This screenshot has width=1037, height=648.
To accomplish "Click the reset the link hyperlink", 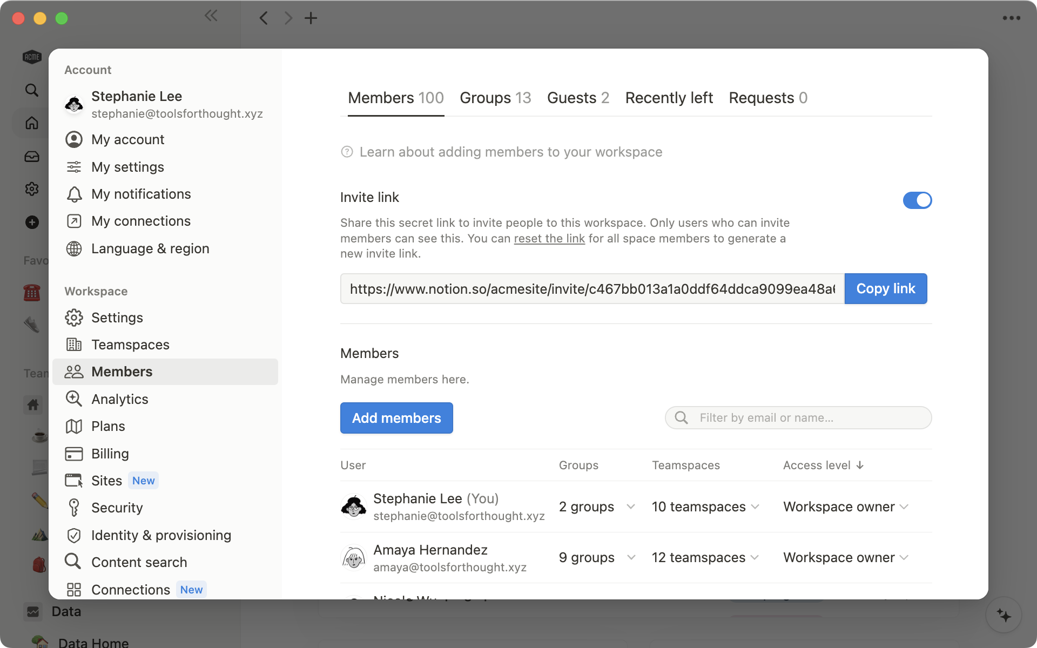I will click(549, 238).
